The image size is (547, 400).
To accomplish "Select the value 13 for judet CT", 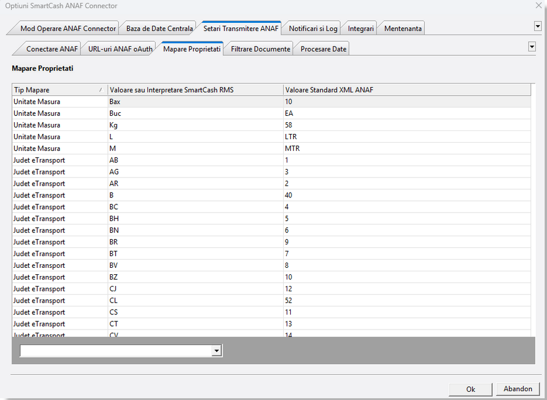I will (x=407, y=324).
